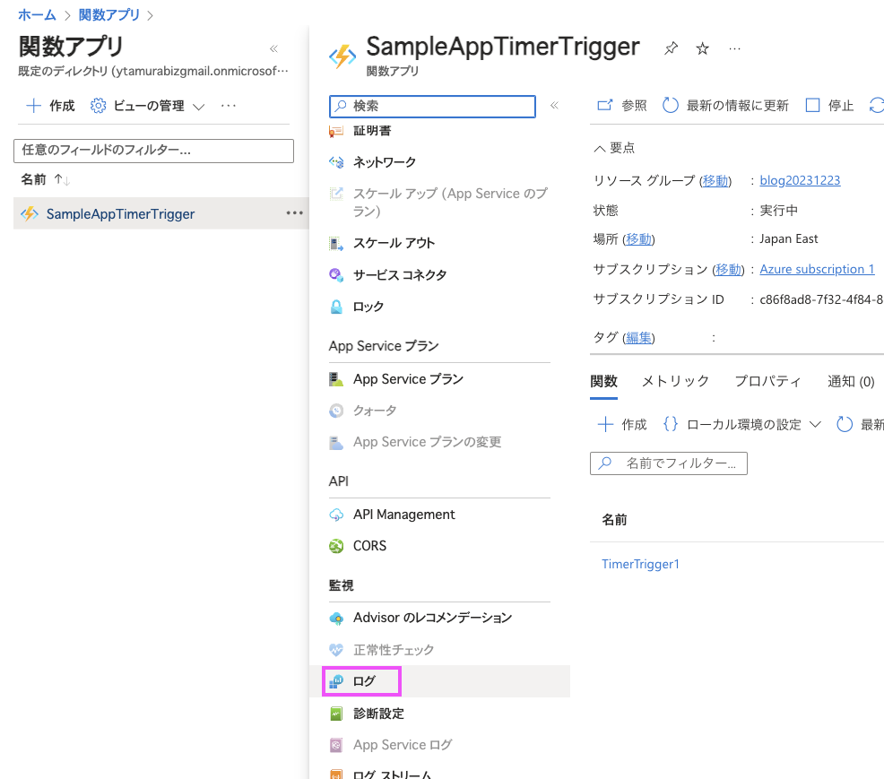
Task: Click the ログ chart icon
Action: tap(336, 681)
